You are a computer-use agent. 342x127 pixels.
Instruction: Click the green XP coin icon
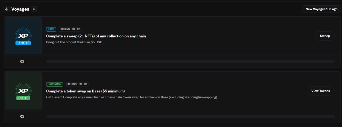tap(23, 90)
